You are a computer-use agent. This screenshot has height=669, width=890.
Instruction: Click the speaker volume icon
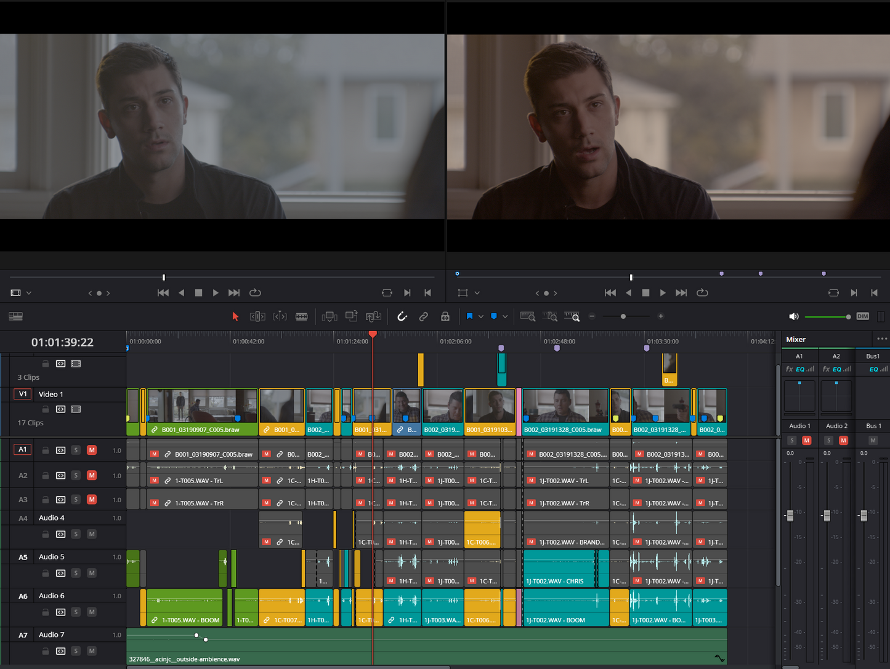793,316
